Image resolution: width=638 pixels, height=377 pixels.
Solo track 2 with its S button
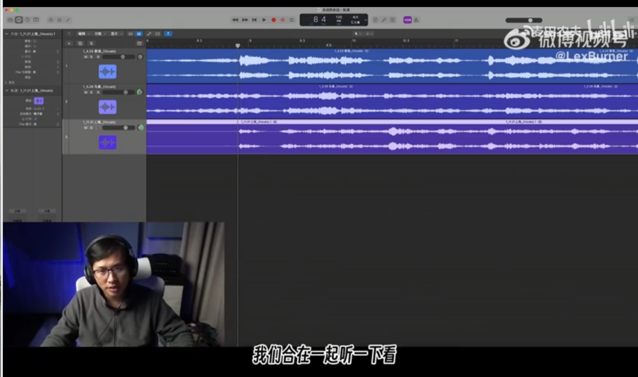click(x=91, y=92)
